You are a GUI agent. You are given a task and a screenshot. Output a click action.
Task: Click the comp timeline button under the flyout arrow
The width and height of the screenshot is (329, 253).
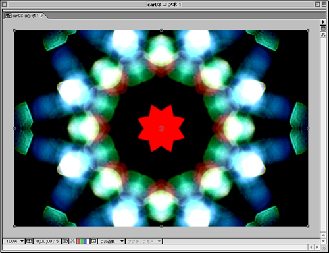[323, 29]
